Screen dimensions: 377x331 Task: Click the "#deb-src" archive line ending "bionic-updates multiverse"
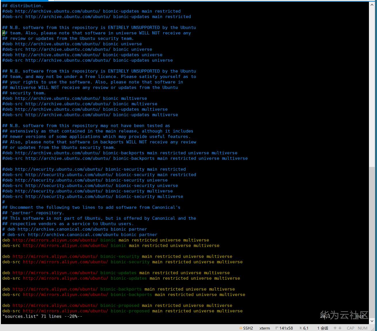click(x=90, y=115)
